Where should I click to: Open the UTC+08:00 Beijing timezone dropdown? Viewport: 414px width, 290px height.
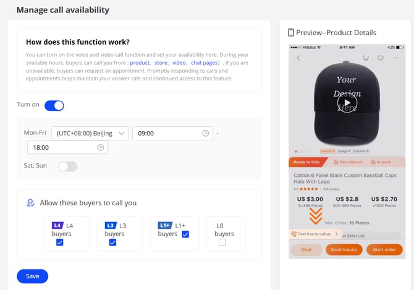[x=90, y=133]
